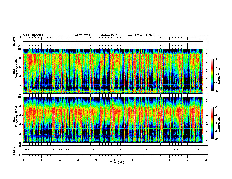Click the "7" tick label on time axis
232x179 pixels.
pyautogui.click(x=151, y=160)
